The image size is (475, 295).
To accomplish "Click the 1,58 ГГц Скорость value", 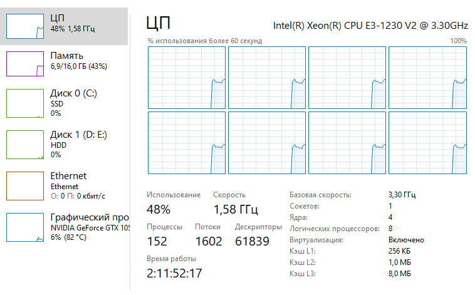I will (x=236, y=209).
